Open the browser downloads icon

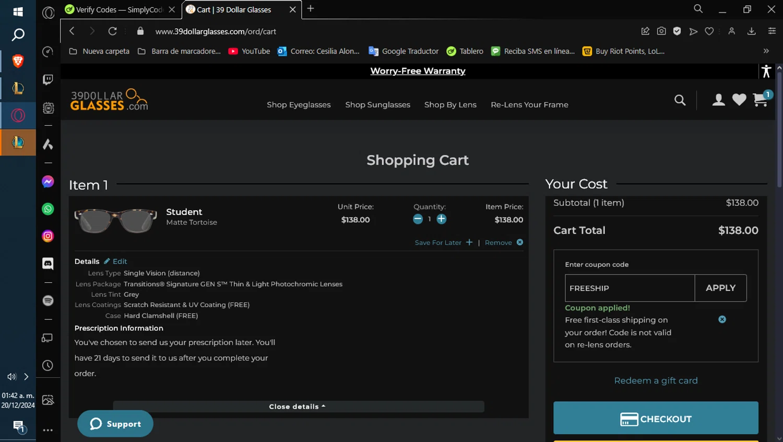(x=752, y=31)
